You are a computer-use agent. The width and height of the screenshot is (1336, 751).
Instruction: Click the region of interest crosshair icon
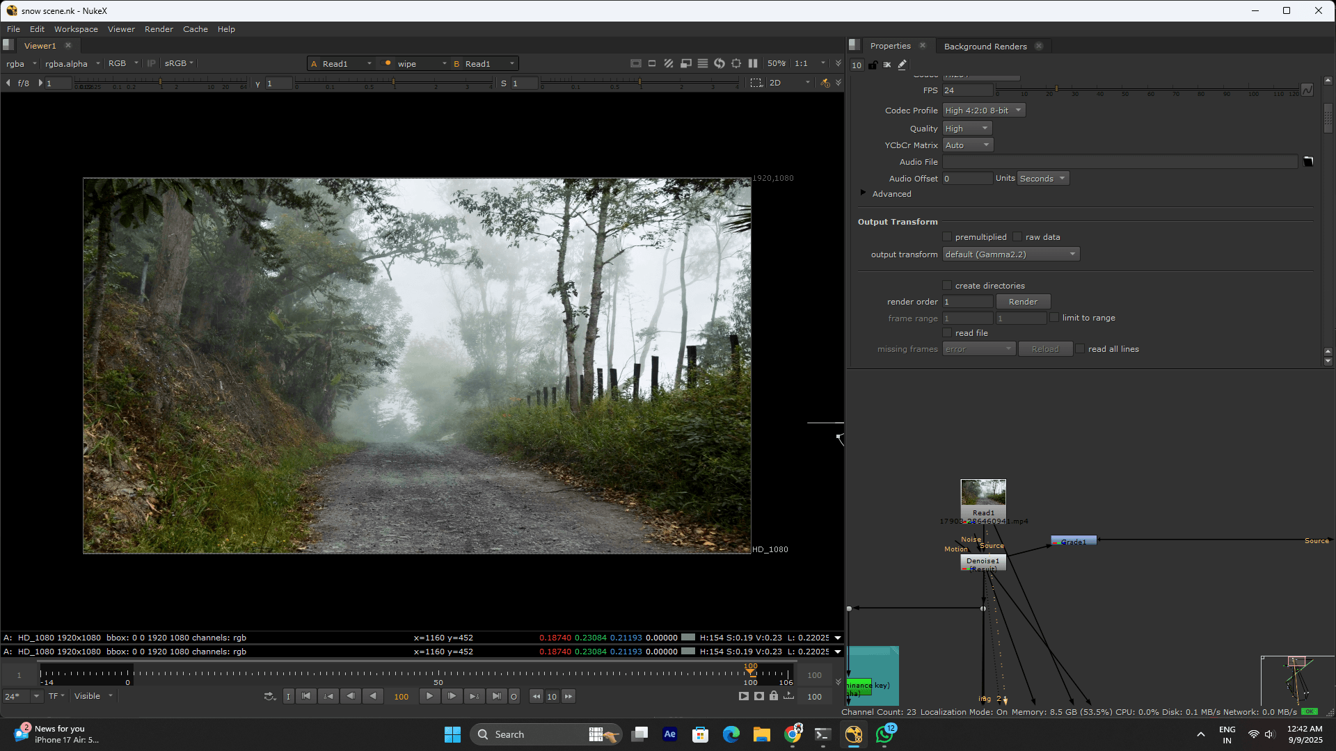click(736, 63)
